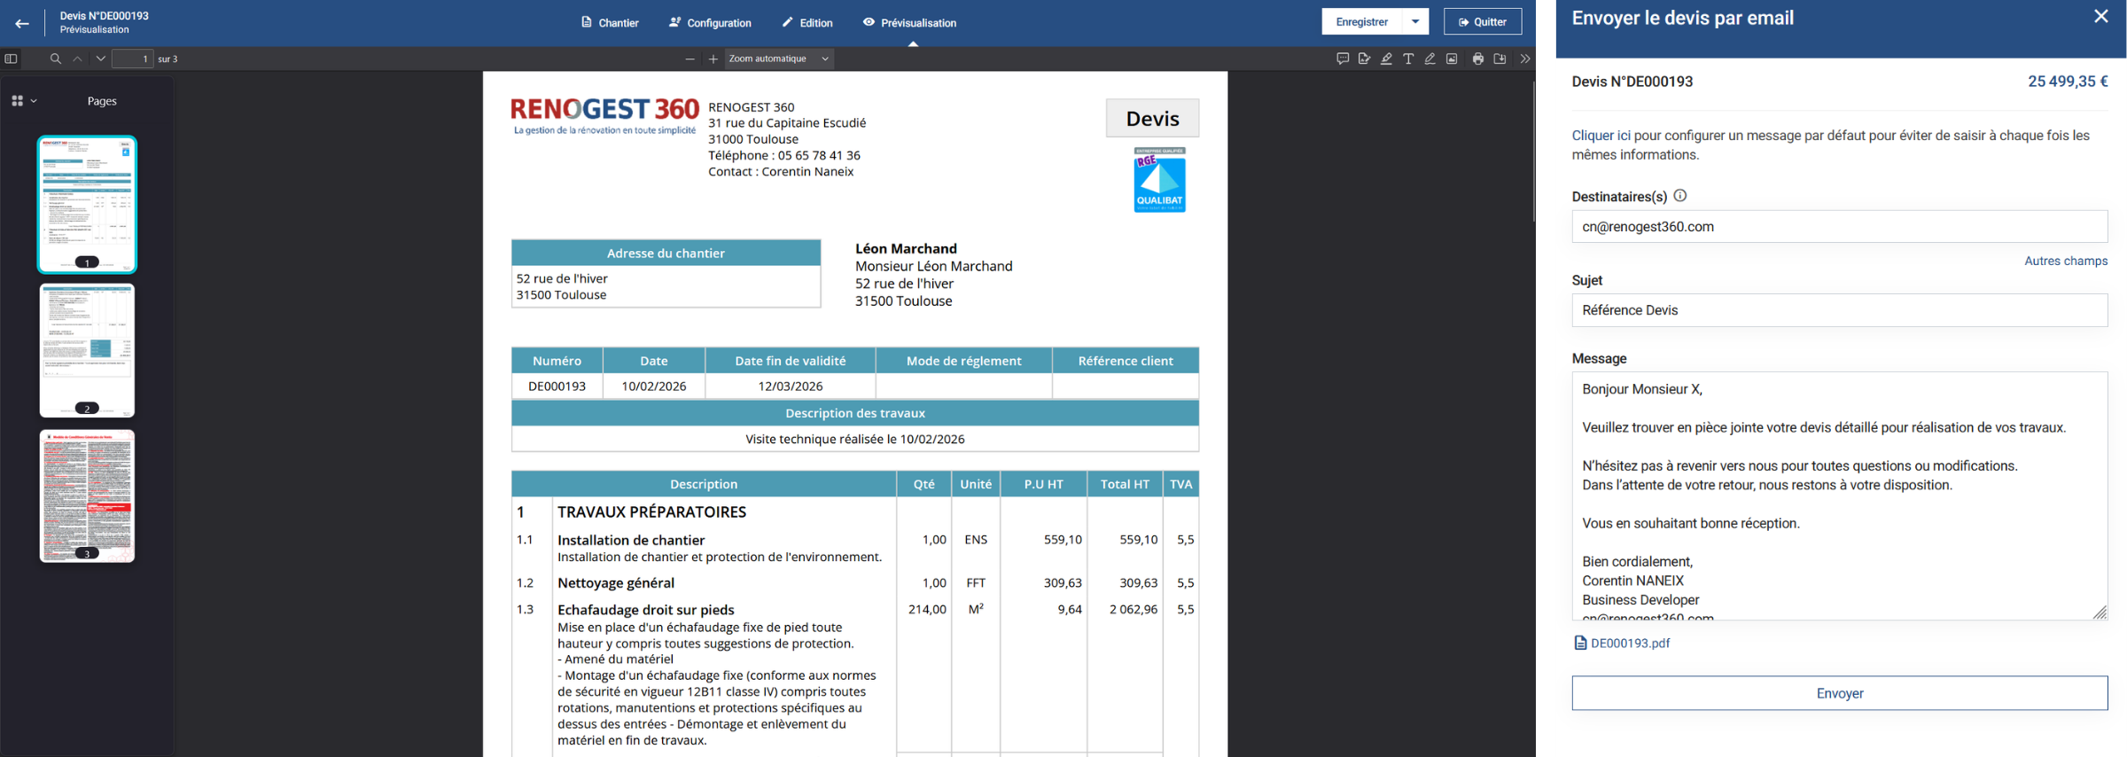Viewport: 2127px width, 757px height.
Task: Download the PDF using save icon
Action: click(x=1500, y=59)
